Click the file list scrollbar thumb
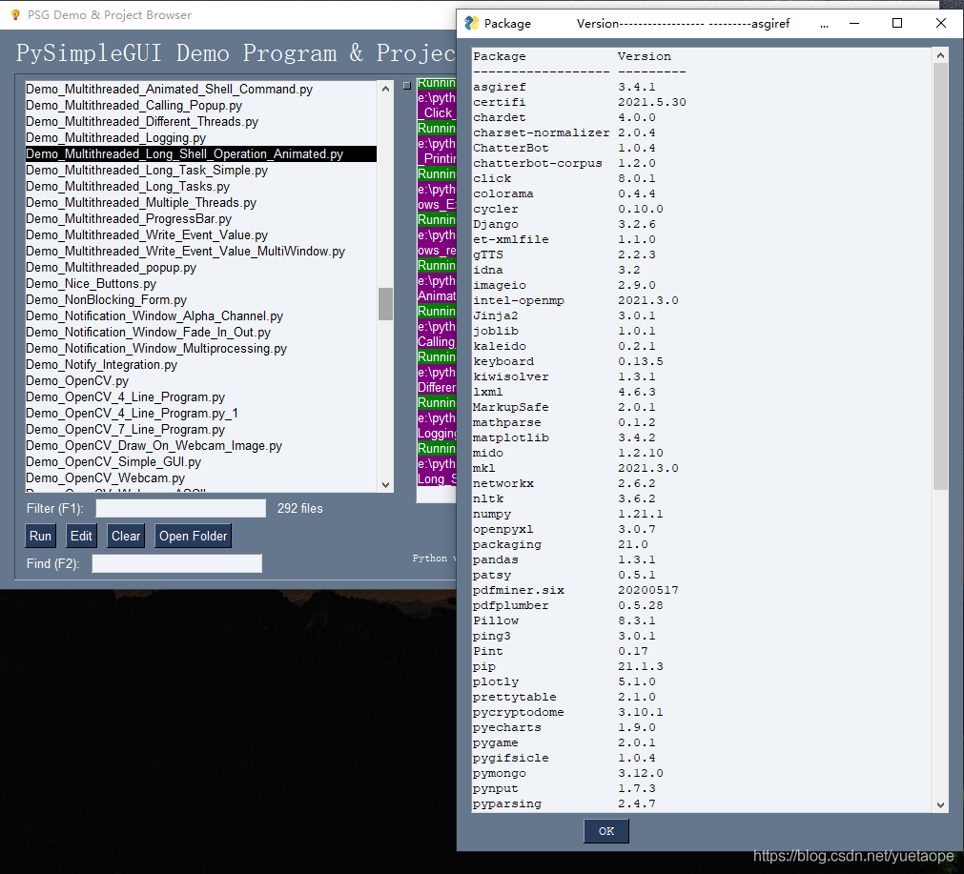 (x=385, y=304)
